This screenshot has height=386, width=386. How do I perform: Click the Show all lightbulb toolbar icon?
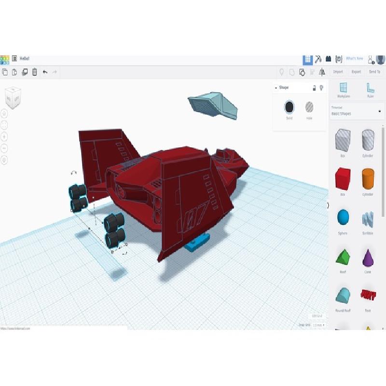(282, 72)
